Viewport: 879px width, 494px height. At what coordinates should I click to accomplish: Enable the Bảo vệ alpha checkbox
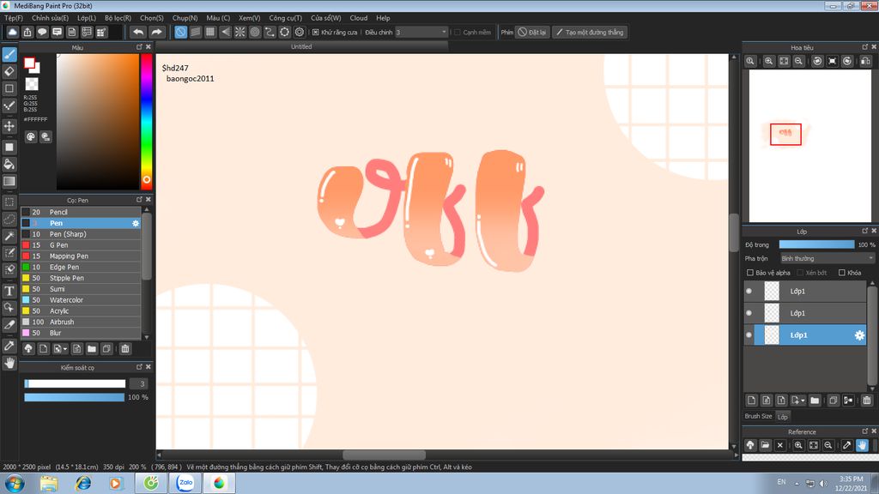[x=750, y=273]
